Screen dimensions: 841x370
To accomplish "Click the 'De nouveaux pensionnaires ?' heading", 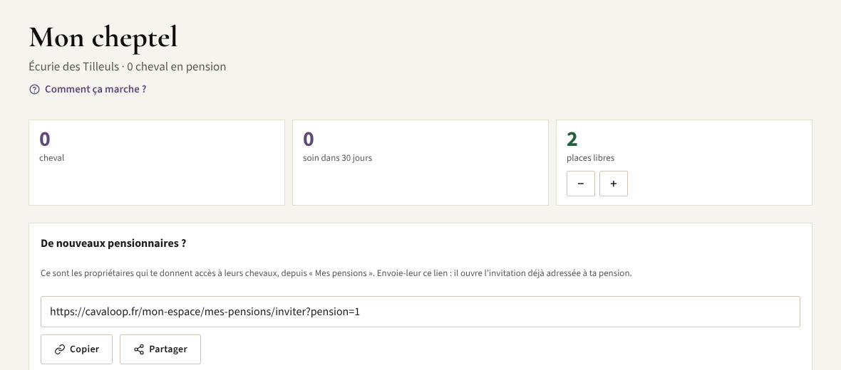I will [113, 243].
